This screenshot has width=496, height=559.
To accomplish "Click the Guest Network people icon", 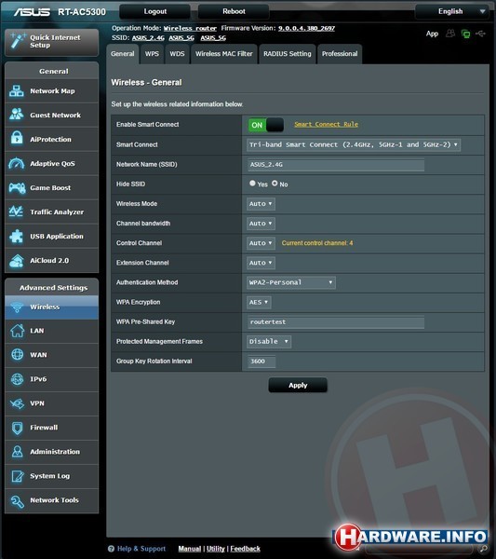I will coord(17,115).
